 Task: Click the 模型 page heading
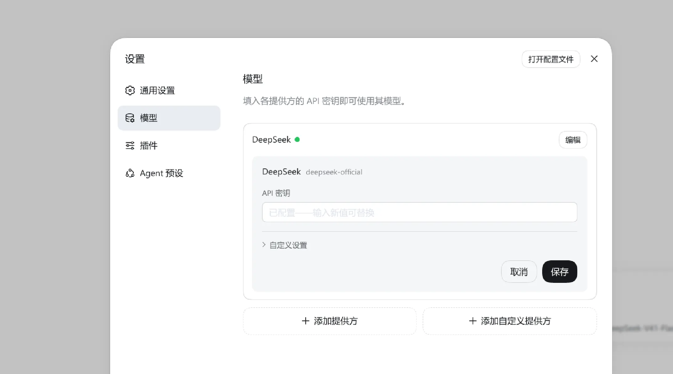pyautogui.click(x=253, y=79)
